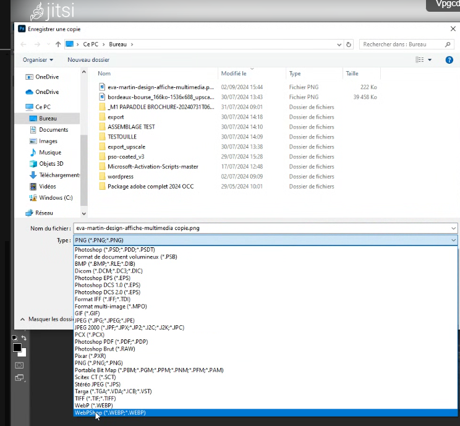Image resolution: width=460 pixels, height=426 pixels.
Task: Choose WebPShop (*.WEBP) format option
Action: [110, 412]
